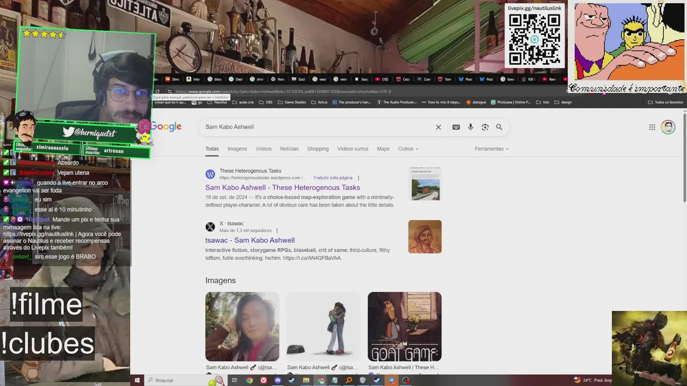Open the 'lists' bookmark folder
687x386 pixels.
543,102
